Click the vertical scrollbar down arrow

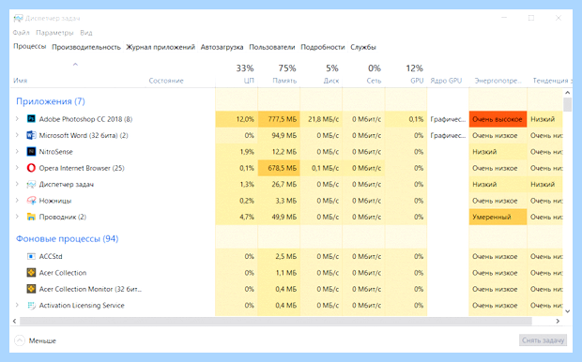pos(567,311)
